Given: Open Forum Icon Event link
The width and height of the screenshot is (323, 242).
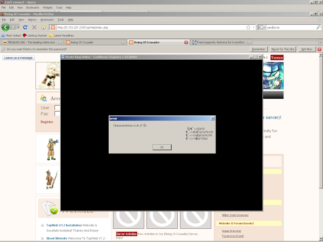Looking at the screenshot, I should click(233, 236).
